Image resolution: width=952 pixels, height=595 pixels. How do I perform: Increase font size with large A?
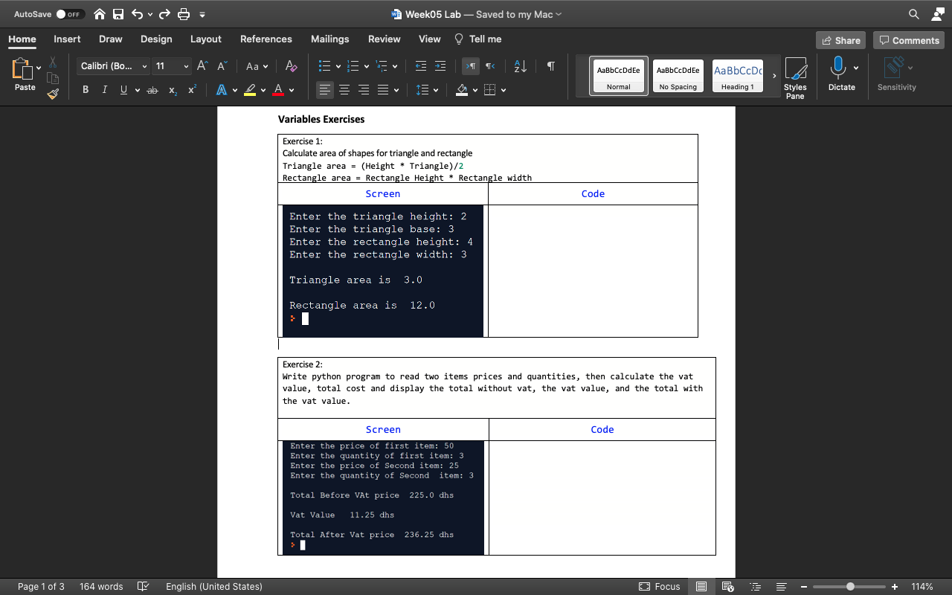click(x=203, y=66)
